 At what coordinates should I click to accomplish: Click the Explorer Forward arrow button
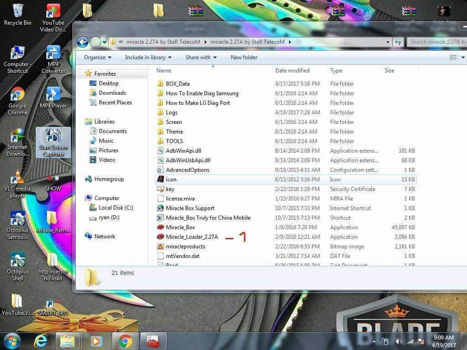[x=95, y=42]
